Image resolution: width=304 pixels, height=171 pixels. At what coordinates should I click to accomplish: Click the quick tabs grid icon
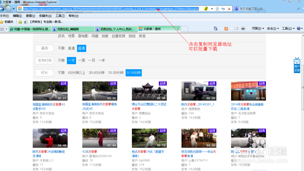[x=2, y=29]
